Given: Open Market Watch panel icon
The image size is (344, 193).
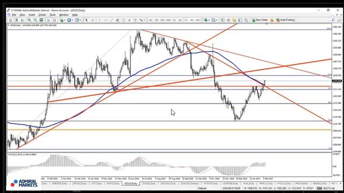Looking at the screenshot, I should click(x=222, y=20).
